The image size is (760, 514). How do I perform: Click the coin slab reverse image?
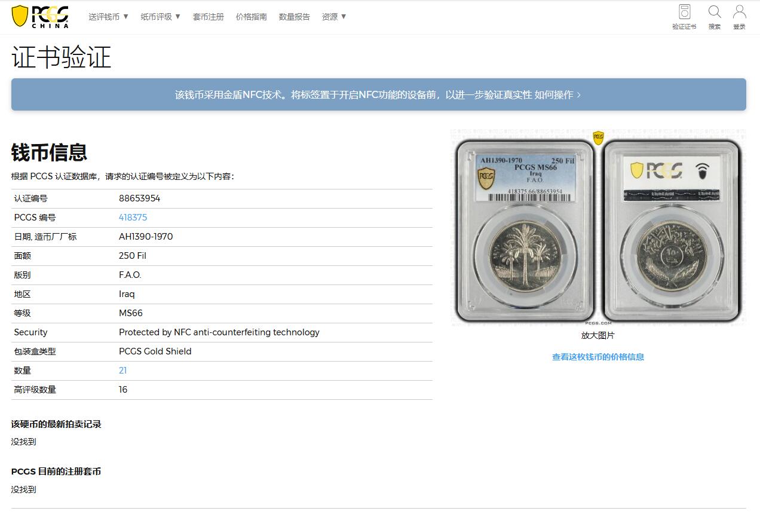coord(671,231)
